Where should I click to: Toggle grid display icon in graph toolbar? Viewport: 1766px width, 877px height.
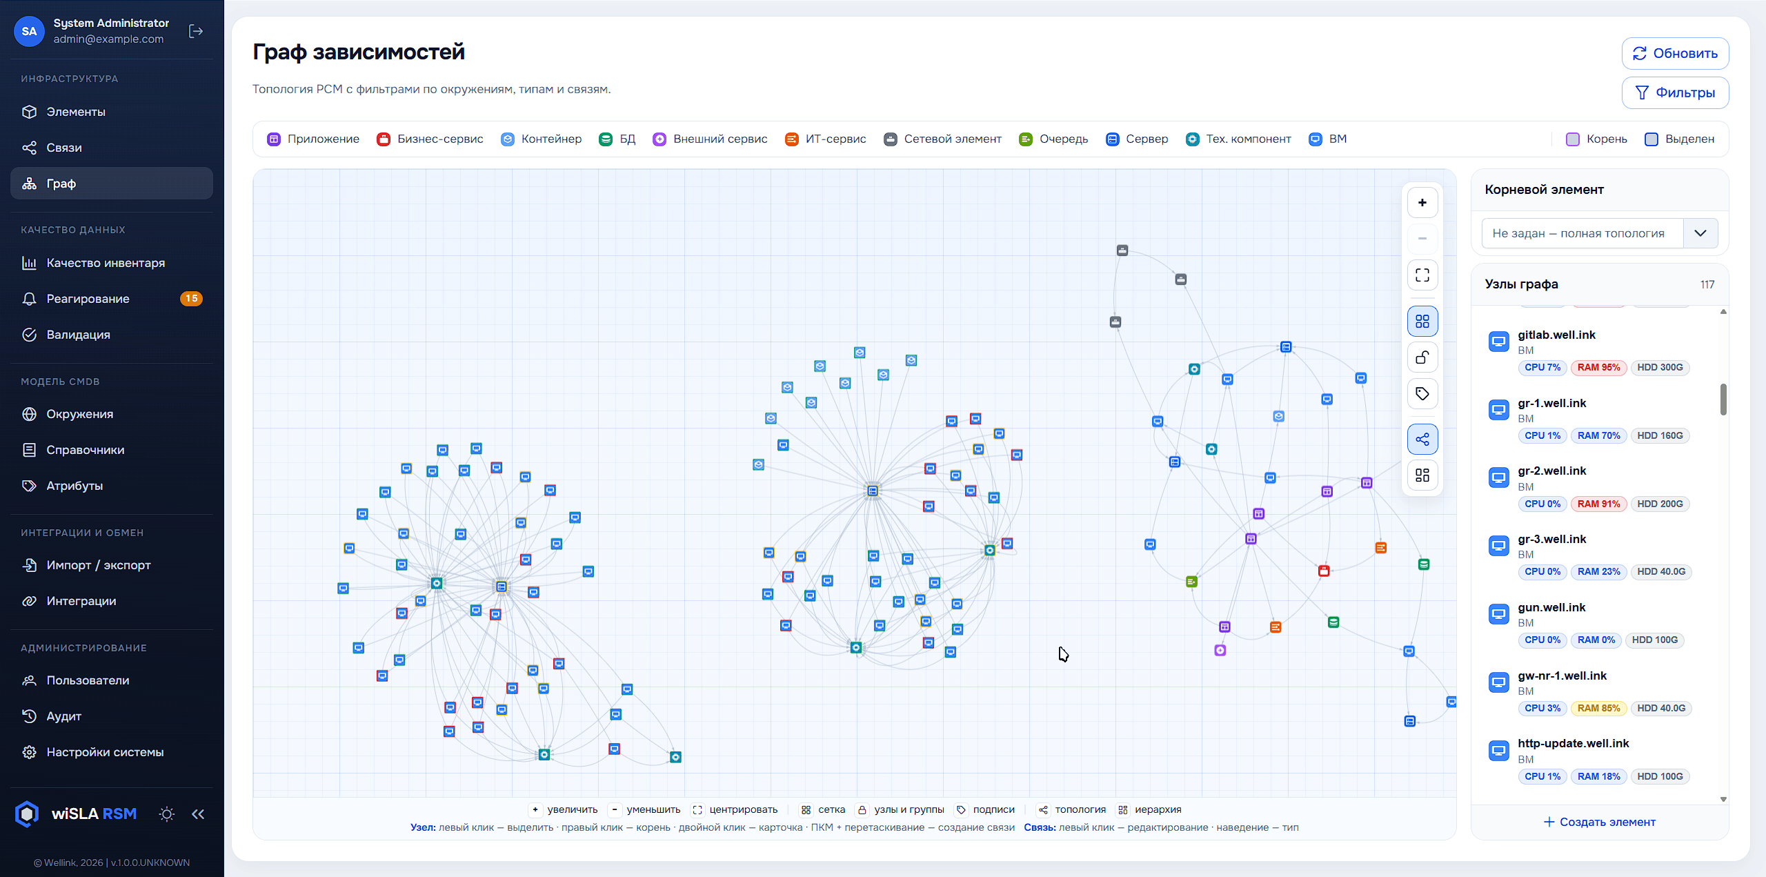coord(1422,322)
